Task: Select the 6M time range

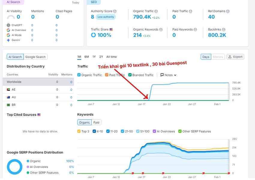Action: click(86, 57)
